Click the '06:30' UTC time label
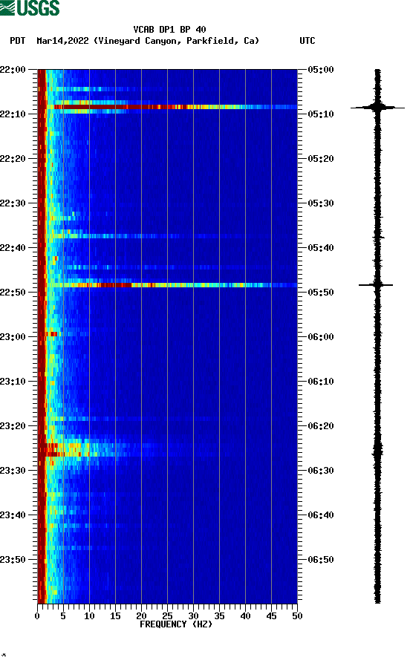The image size is (410, 663). 321,470
